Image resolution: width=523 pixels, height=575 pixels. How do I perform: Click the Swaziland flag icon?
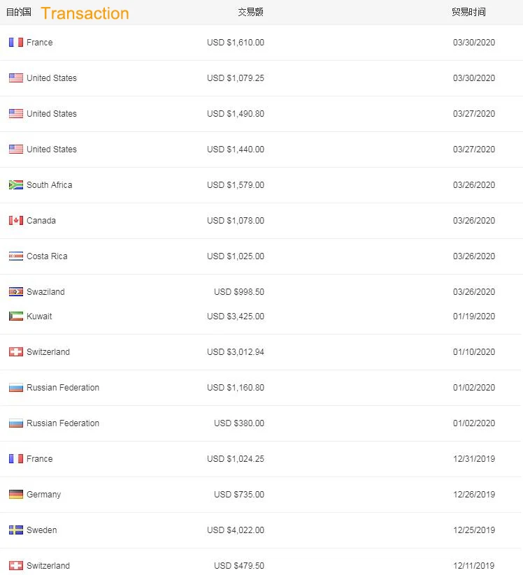pyautogui.click(x=16, y=292)
